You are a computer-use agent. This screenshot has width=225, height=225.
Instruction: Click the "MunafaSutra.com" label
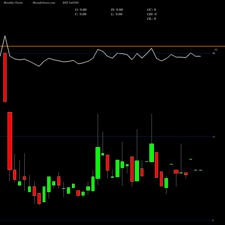click(x=44, y=3)
